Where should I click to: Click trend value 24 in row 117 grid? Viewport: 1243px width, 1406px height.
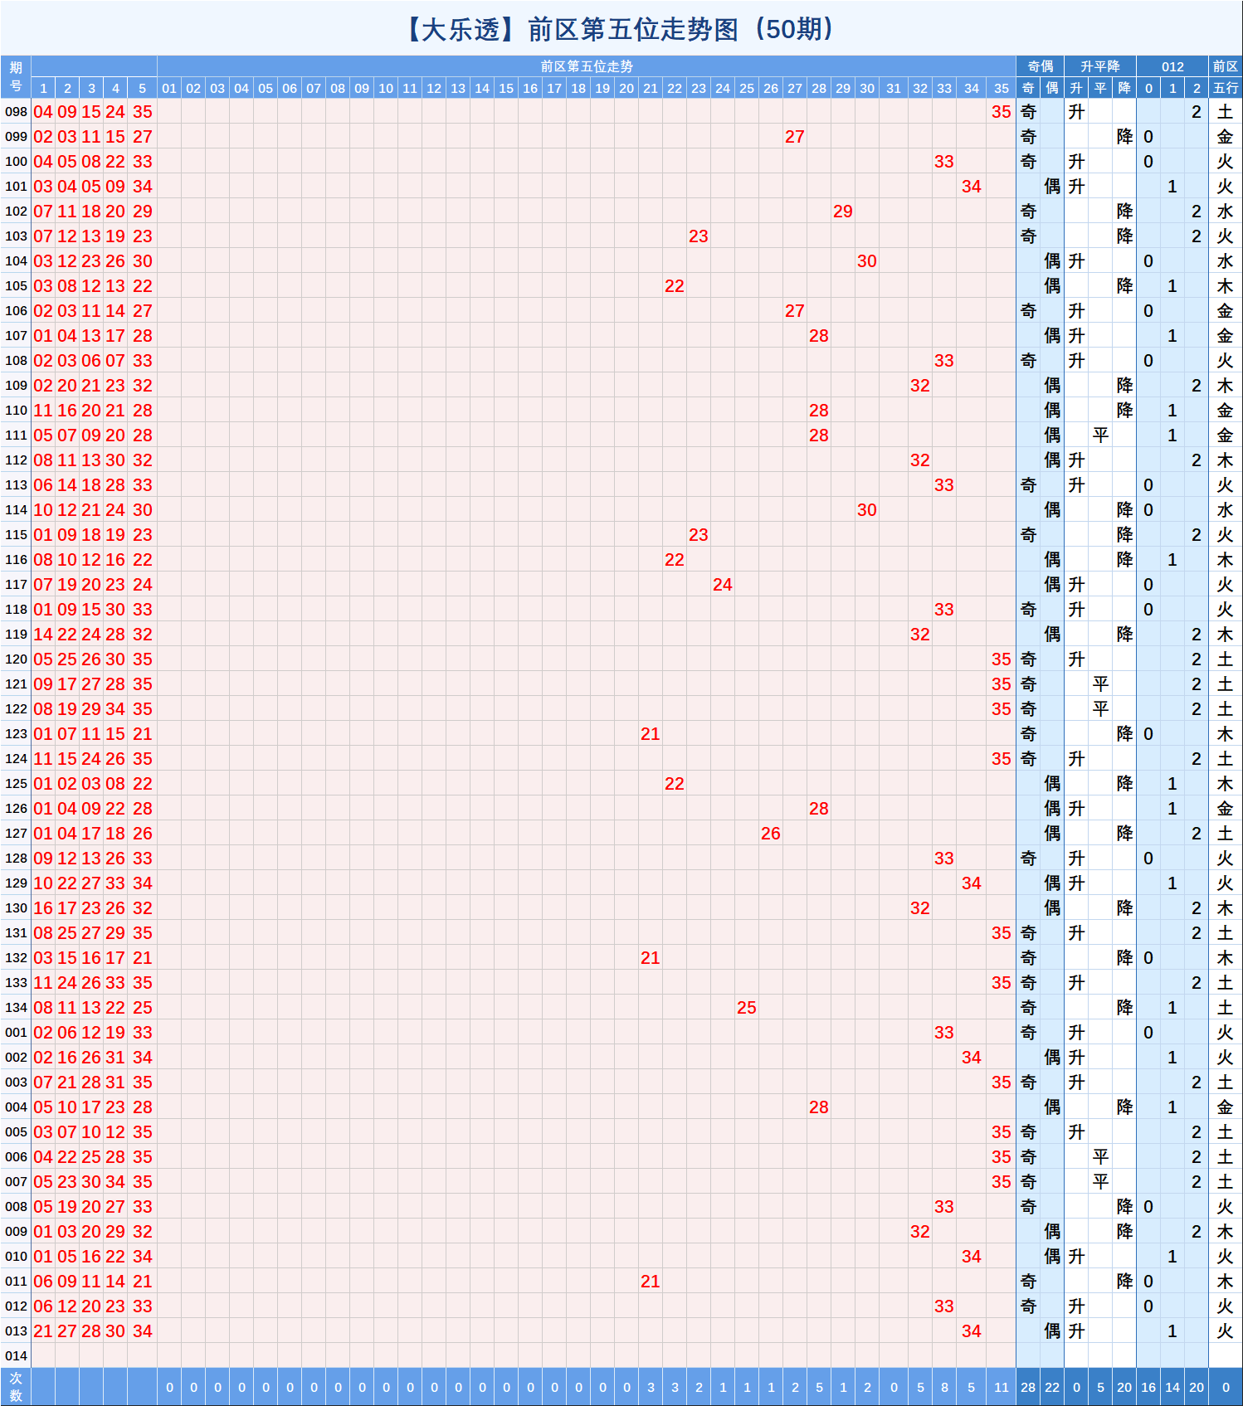tap(723, 585)
